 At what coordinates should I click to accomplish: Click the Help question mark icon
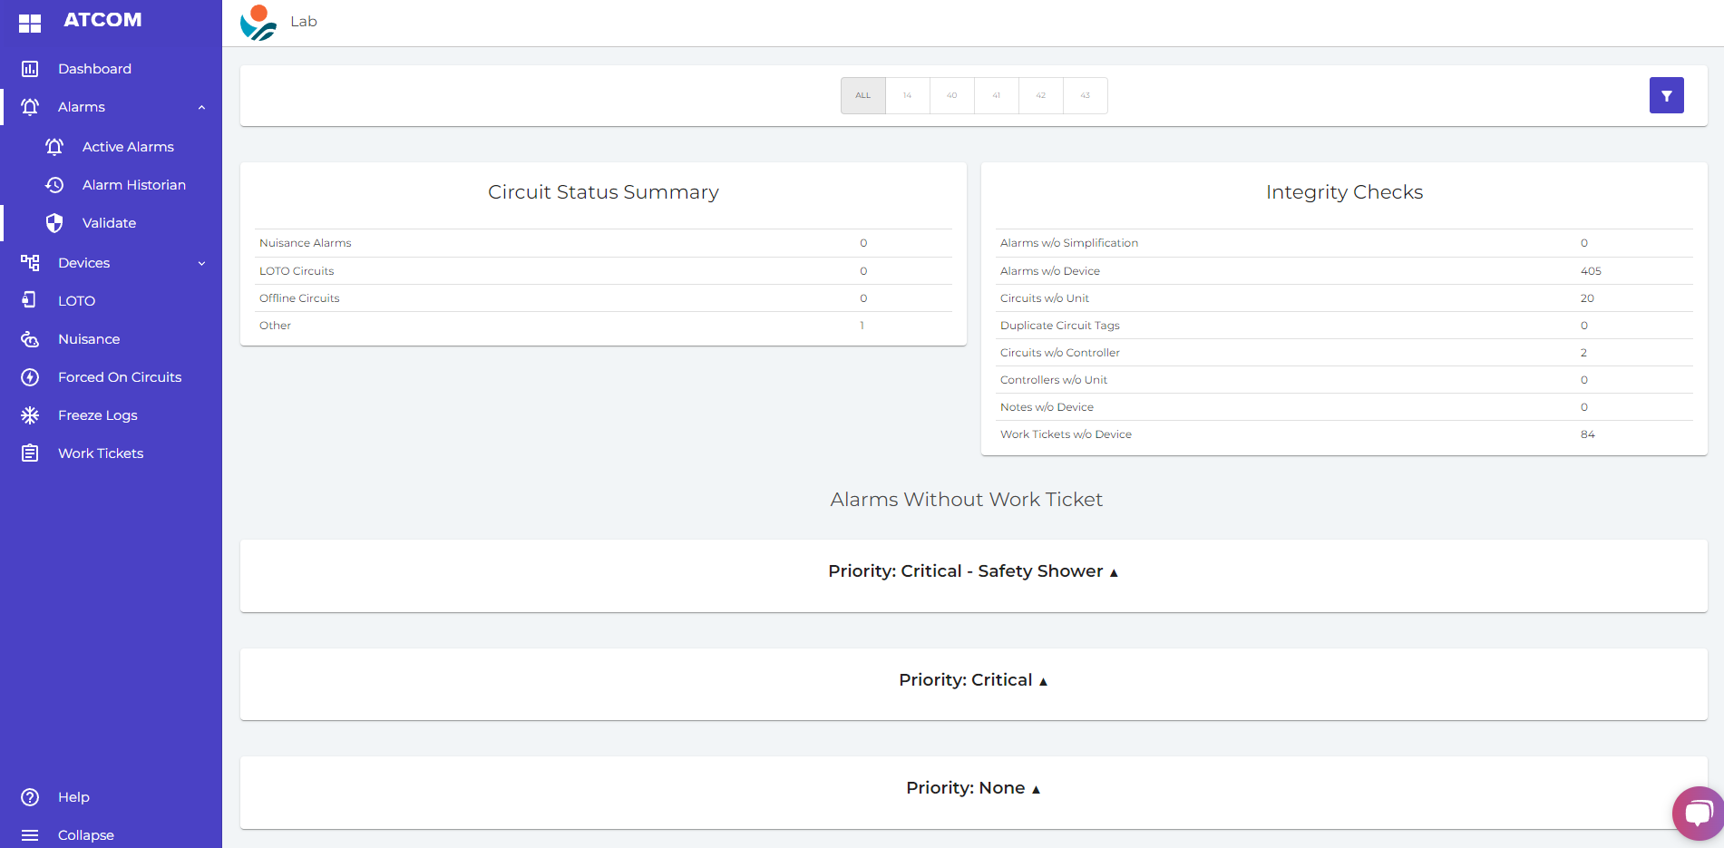point(30,797)
